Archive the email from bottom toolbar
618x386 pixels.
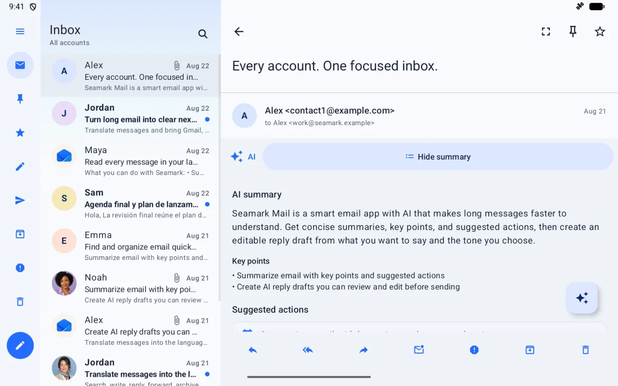click(530, 350)
